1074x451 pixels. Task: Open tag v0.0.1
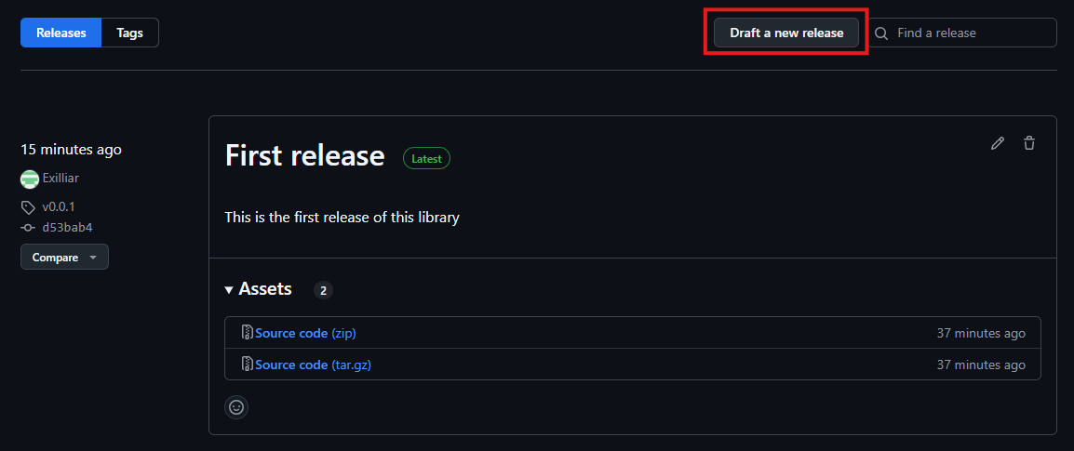pos(59,206)
